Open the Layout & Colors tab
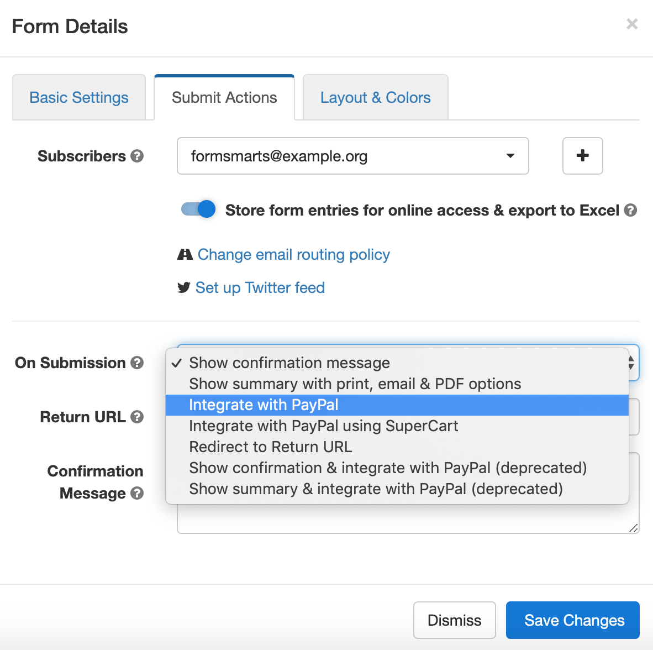This screenshot has height=650, width=653. 375,97
